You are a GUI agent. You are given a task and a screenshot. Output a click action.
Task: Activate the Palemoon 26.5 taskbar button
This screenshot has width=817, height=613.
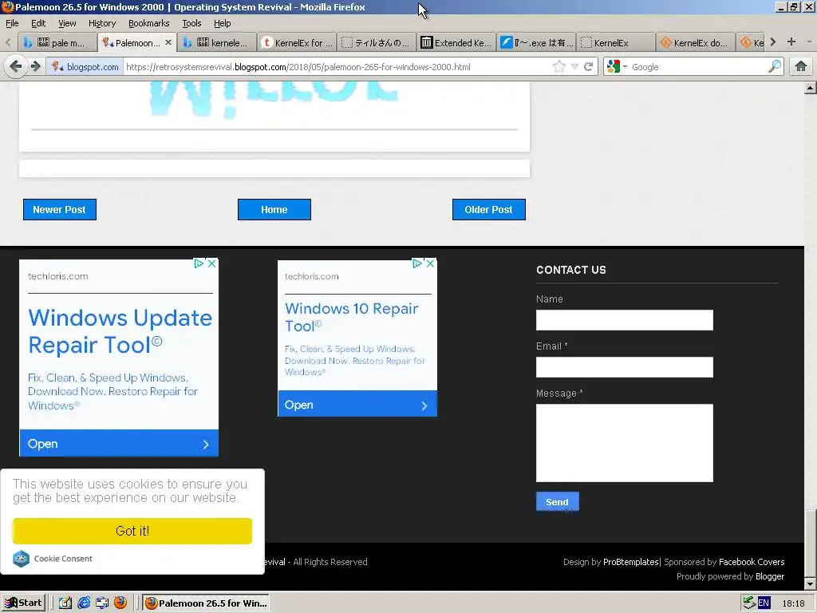[207, 603]
